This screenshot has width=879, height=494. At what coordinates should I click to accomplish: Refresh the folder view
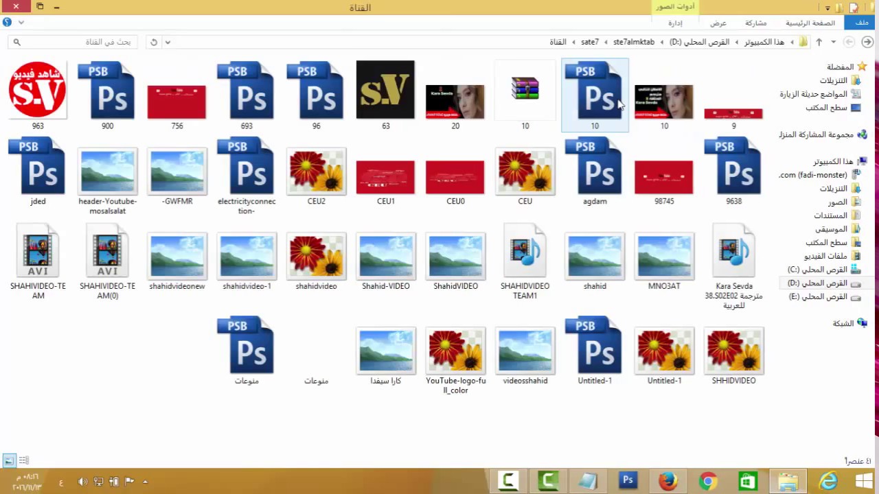click(154, 42)
